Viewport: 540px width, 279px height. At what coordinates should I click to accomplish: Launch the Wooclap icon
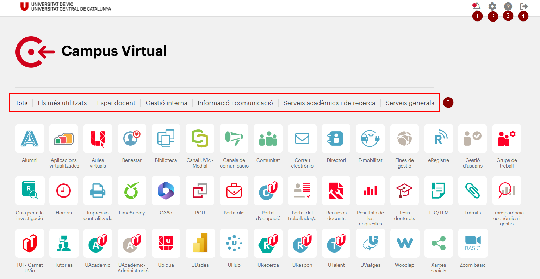pos(404,243)
